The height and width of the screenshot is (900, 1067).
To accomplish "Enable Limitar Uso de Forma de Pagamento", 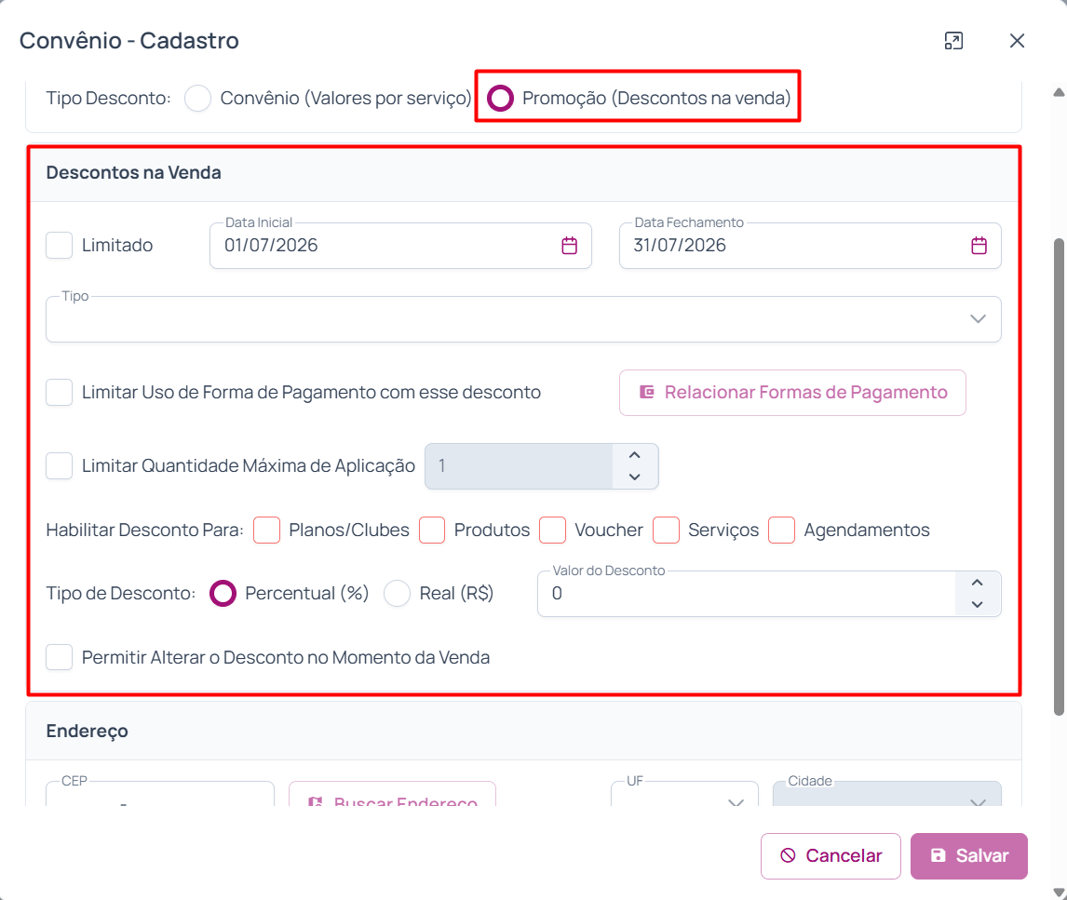I will [60, 393].
